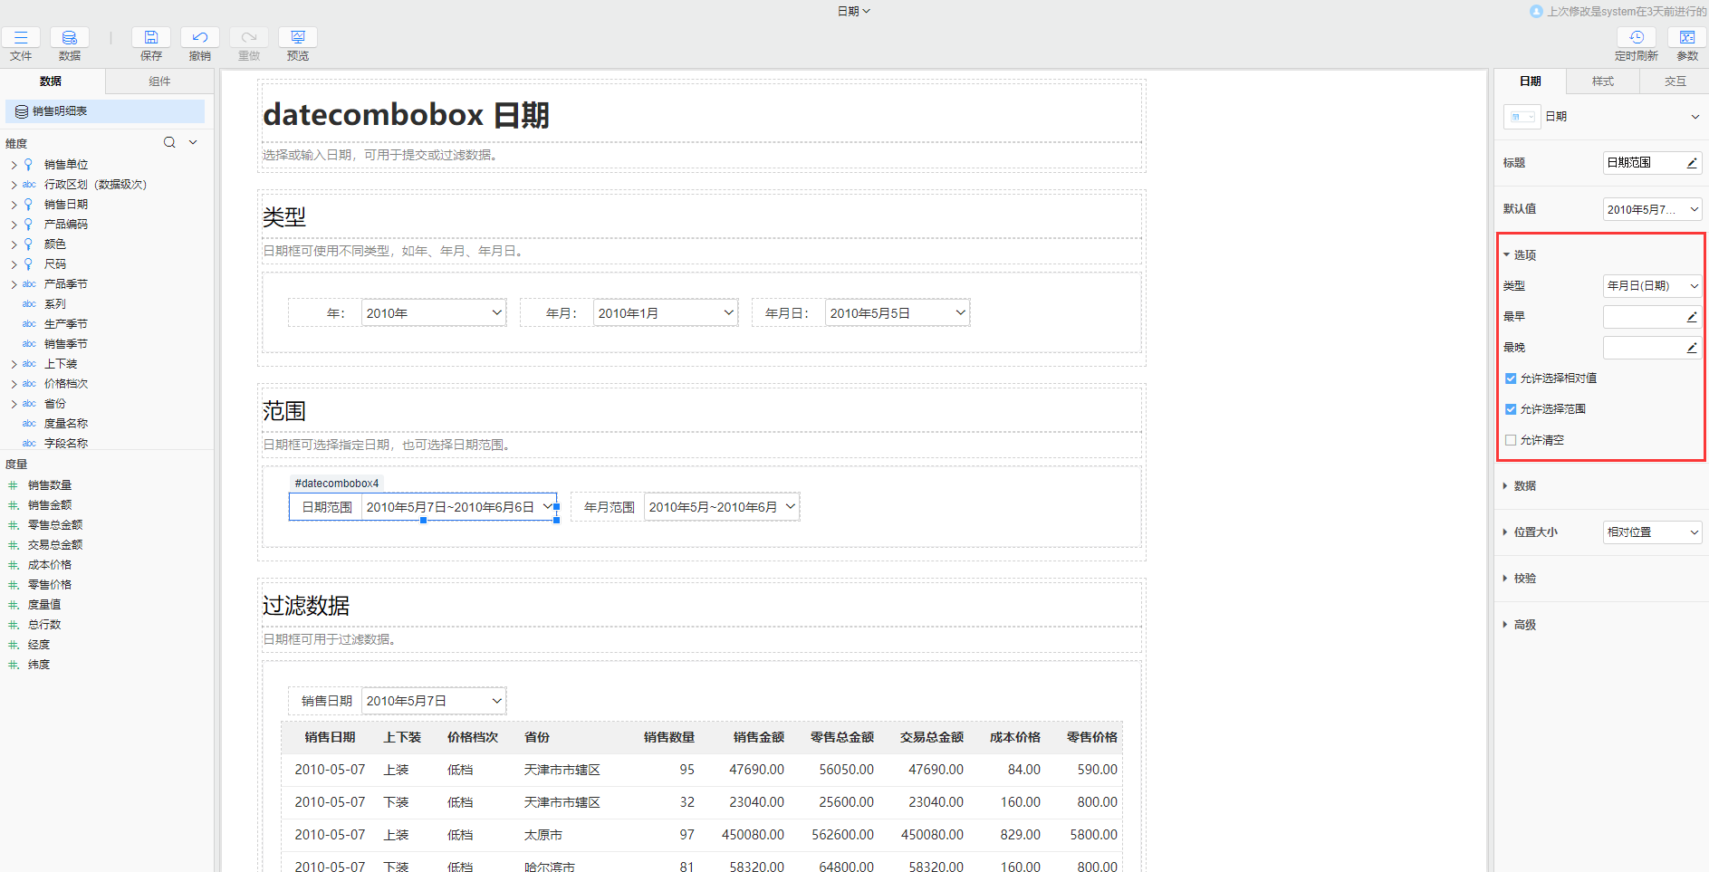The image size is (1709, 872).
Task: Click the 数据 database icon in toolbar
Action: click(x=70, y=38)
